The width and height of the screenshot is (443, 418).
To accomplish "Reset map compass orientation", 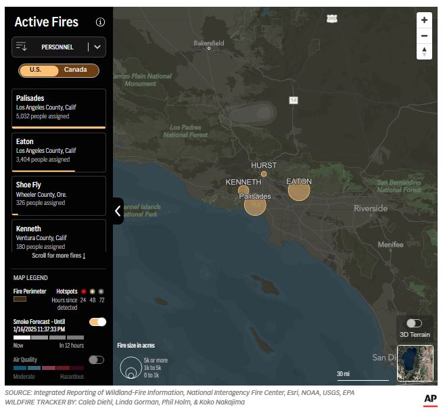I will [x=424, y=51].
